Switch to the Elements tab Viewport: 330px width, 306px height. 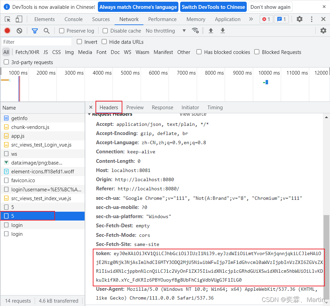pyautogui.click(x=45, y=19)
